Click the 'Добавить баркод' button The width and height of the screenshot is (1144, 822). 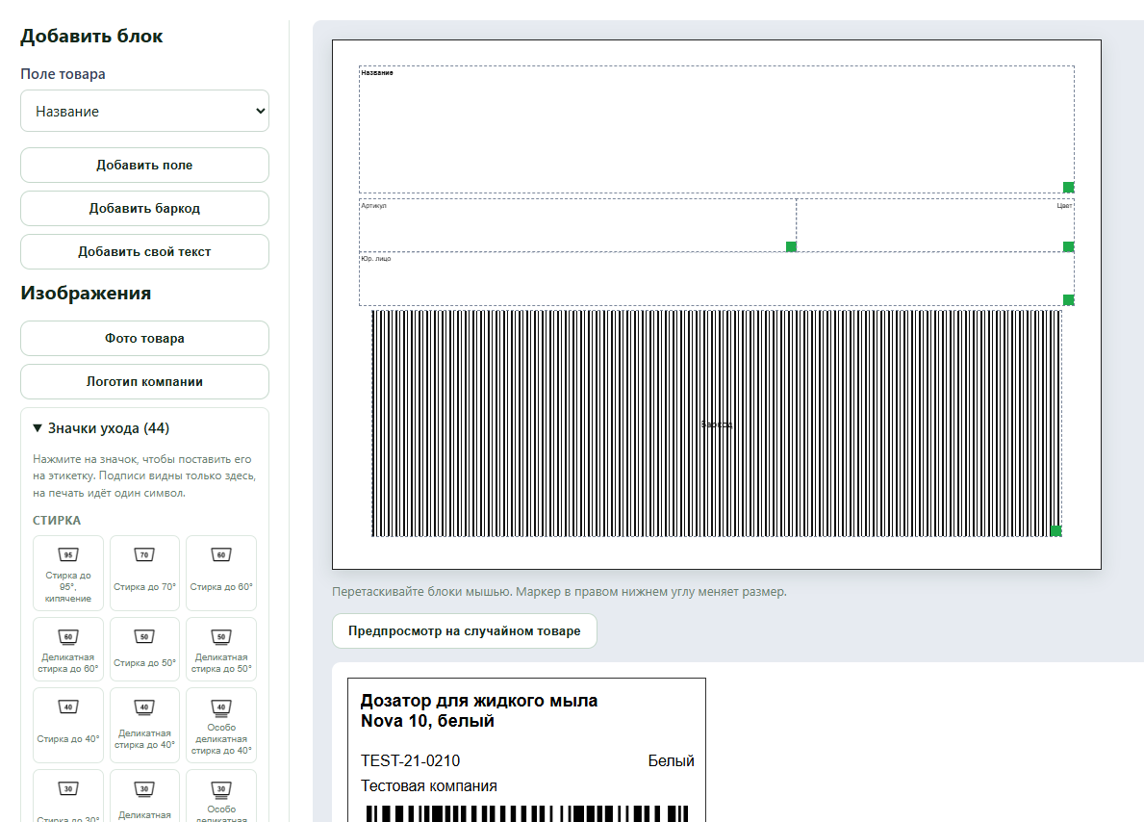(144, 208)
